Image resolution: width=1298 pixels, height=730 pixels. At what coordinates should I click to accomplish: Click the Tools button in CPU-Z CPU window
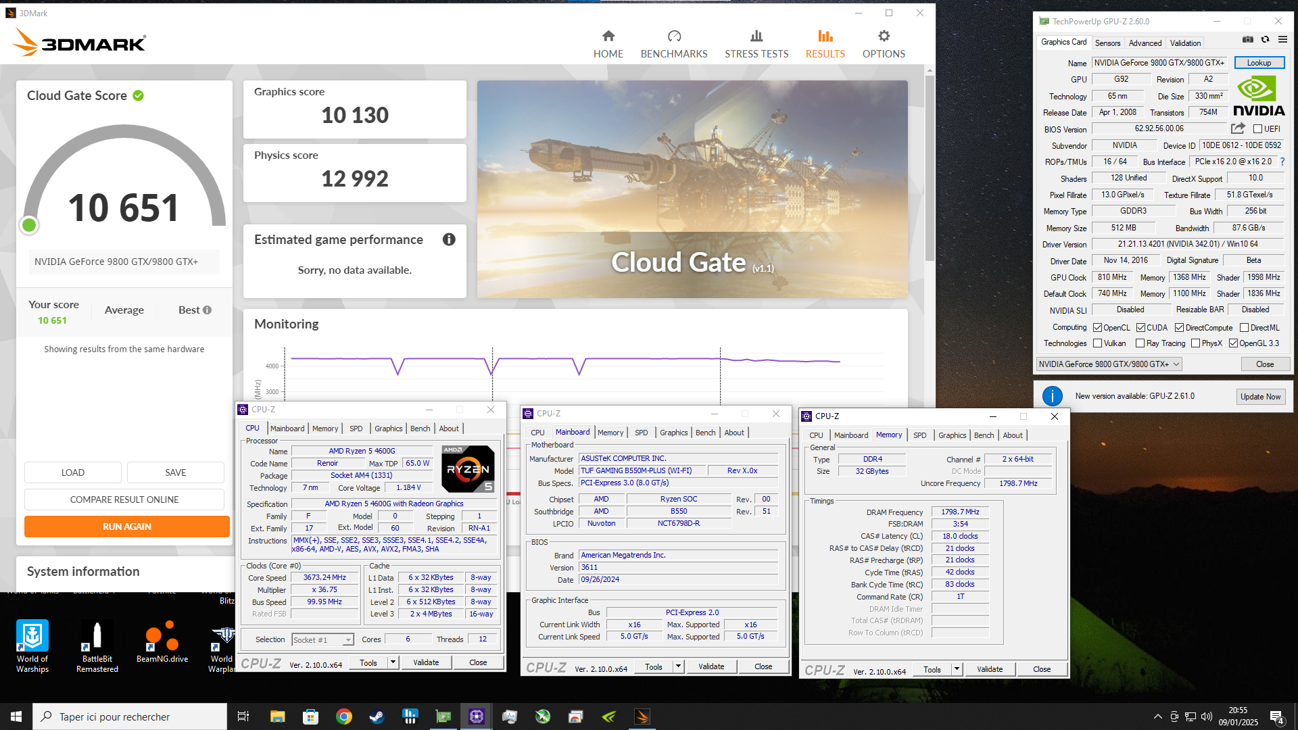tap(368, 662)
